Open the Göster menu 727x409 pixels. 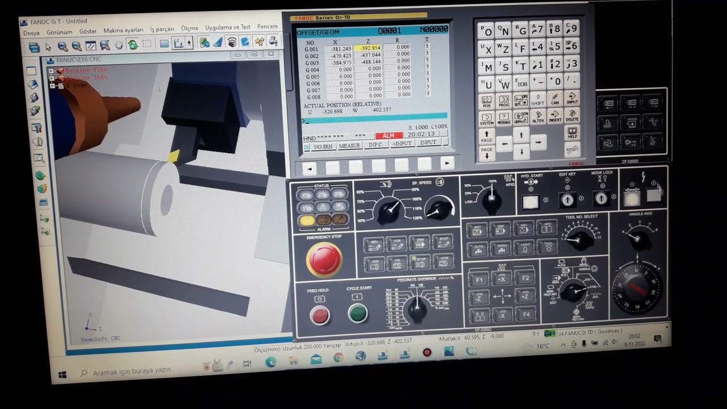click(87, 31)
